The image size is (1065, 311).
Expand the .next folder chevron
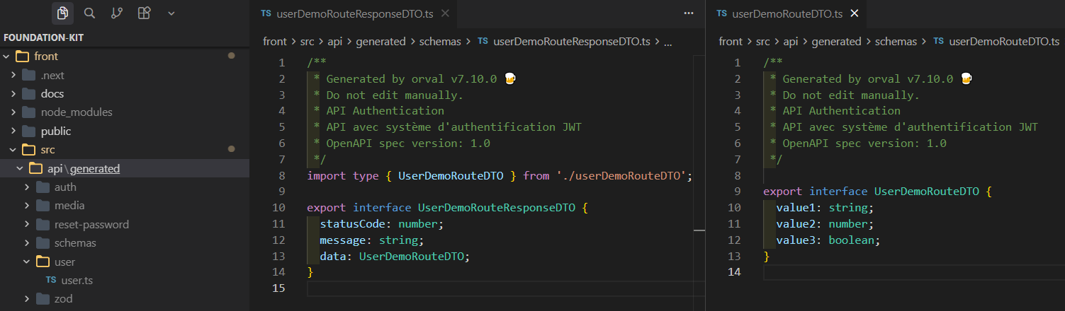click(x=13, y=75)
